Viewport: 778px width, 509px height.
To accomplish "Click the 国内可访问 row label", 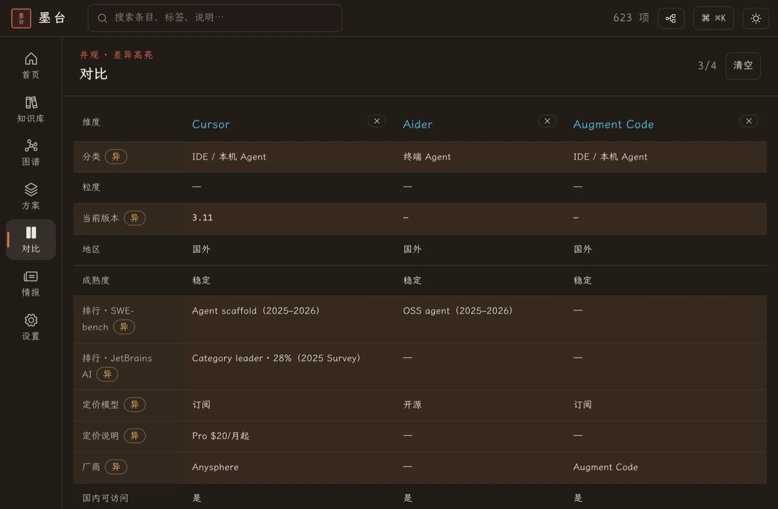I will pyautogui.click(x=106, y=498).
